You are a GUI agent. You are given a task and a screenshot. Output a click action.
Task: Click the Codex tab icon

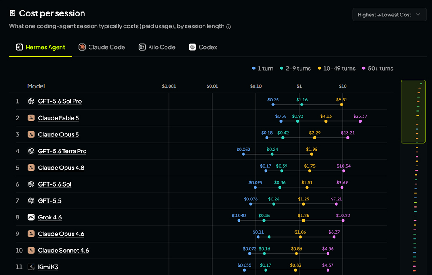point(192,47)
